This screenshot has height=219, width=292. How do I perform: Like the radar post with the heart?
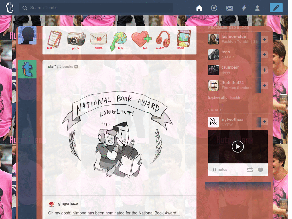point(261,170)
